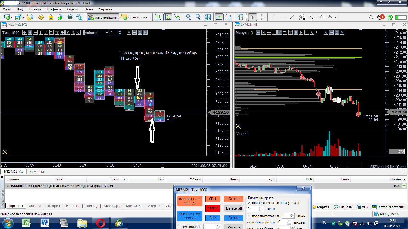Open the Market shopping bag toolbar icon

click(51, 17)
